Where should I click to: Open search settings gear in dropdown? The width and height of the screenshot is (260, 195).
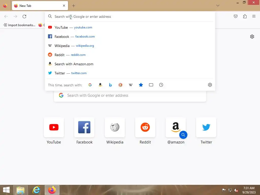point(210,85)
